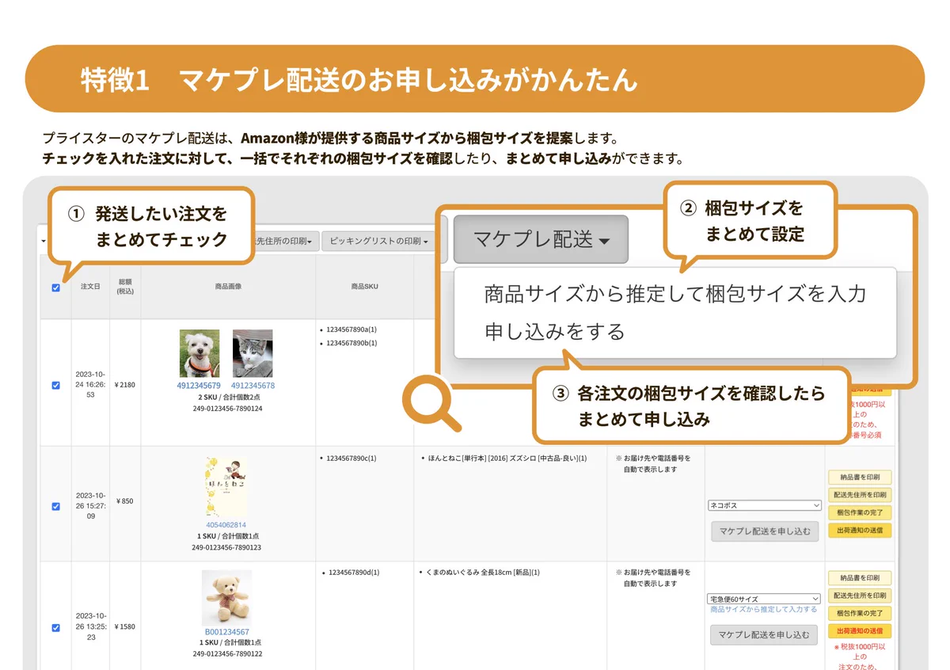Click 出荷通知の送信 for the くまのぬいぐるみ order
The height and width of the screenshot is (670, 950).
pyautogui.click(x=860, y=631)
